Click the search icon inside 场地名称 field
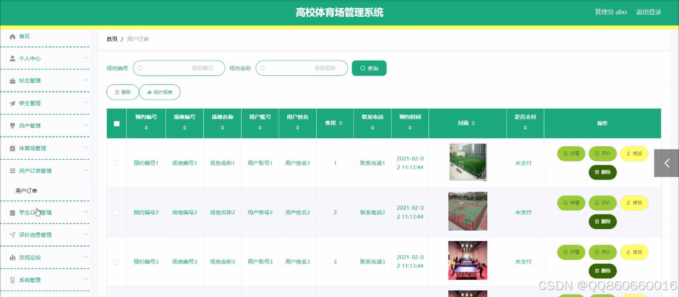This screenshot has height=297, width=679. (x=263, y=68)
